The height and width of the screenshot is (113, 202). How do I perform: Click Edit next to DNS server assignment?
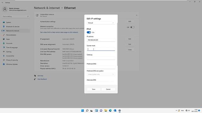(x=130, y=44)
